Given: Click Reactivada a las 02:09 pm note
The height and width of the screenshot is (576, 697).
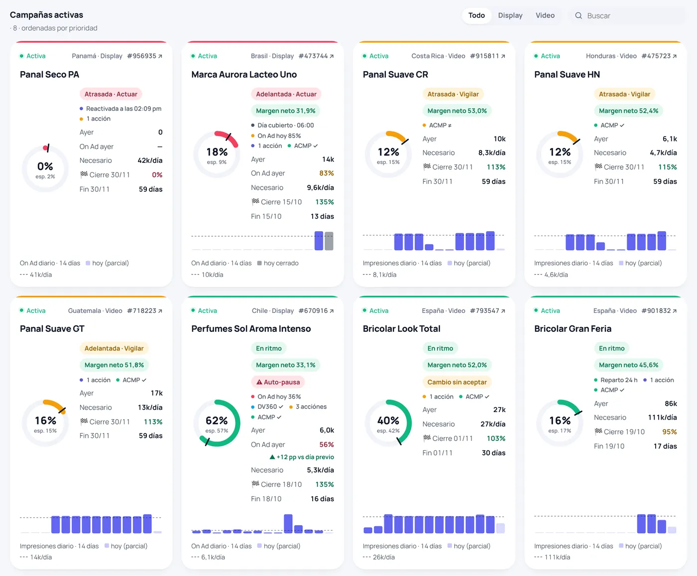Looking at the screenshot, I should (x=120, y=109).
